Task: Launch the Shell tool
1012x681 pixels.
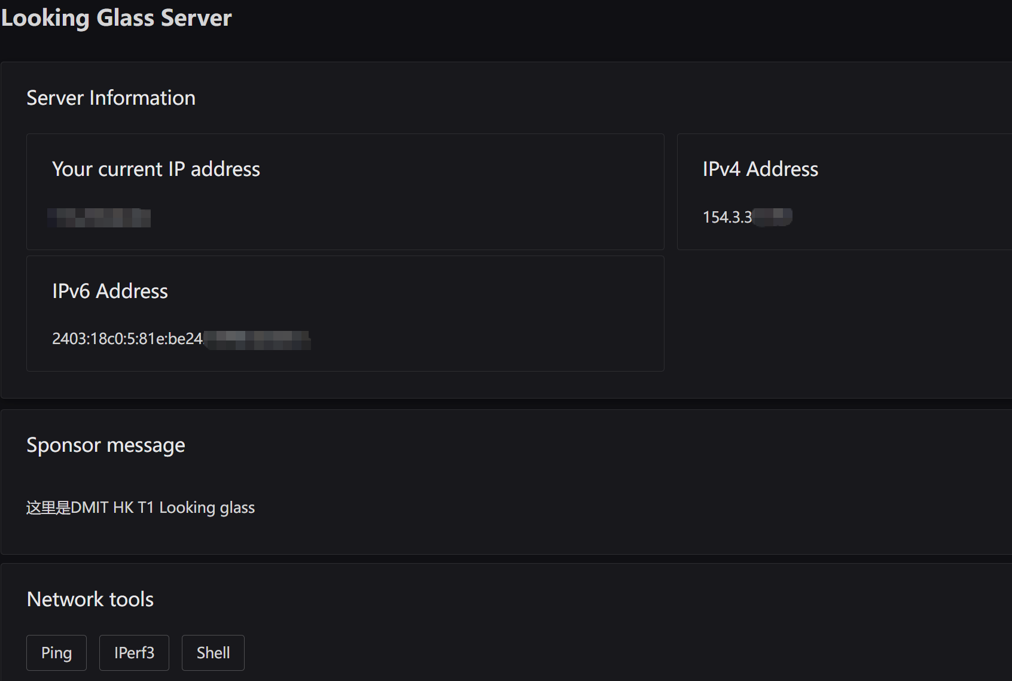Action: click(x=213, y=652)
